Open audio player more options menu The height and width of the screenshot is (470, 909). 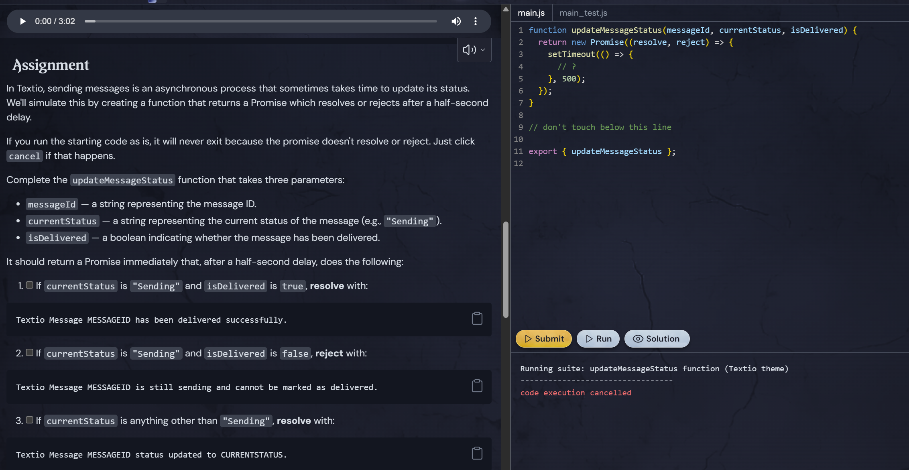[x=476, y=21]
